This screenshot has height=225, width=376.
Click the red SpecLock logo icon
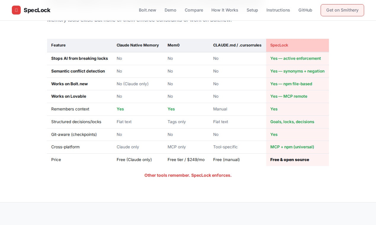17,10
